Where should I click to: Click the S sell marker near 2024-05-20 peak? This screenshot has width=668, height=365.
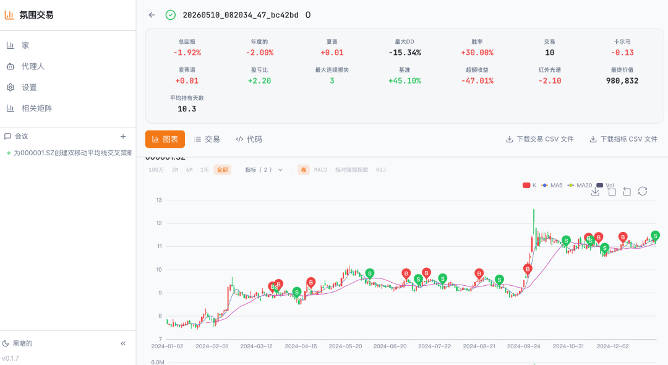[x=370, y=273]
